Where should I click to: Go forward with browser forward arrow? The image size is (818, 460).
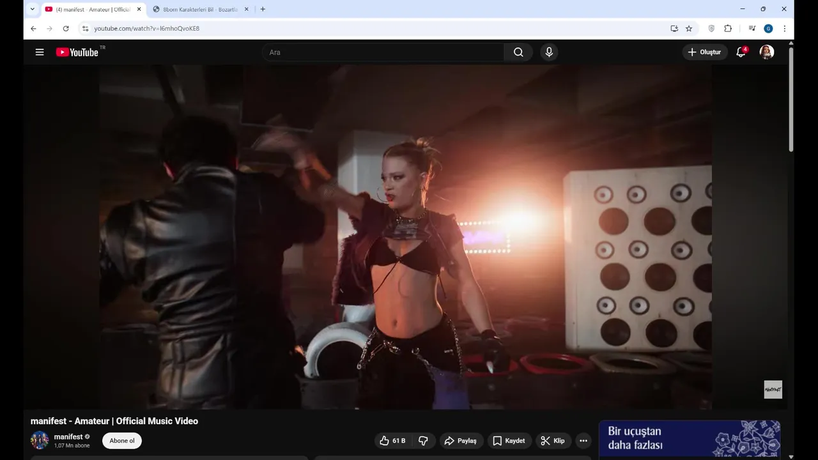click(49, 29)
